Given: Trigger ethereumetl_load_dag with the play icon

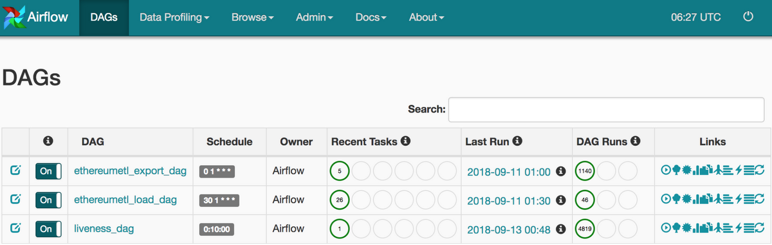Looking at the screenshot, I should 666,199.
